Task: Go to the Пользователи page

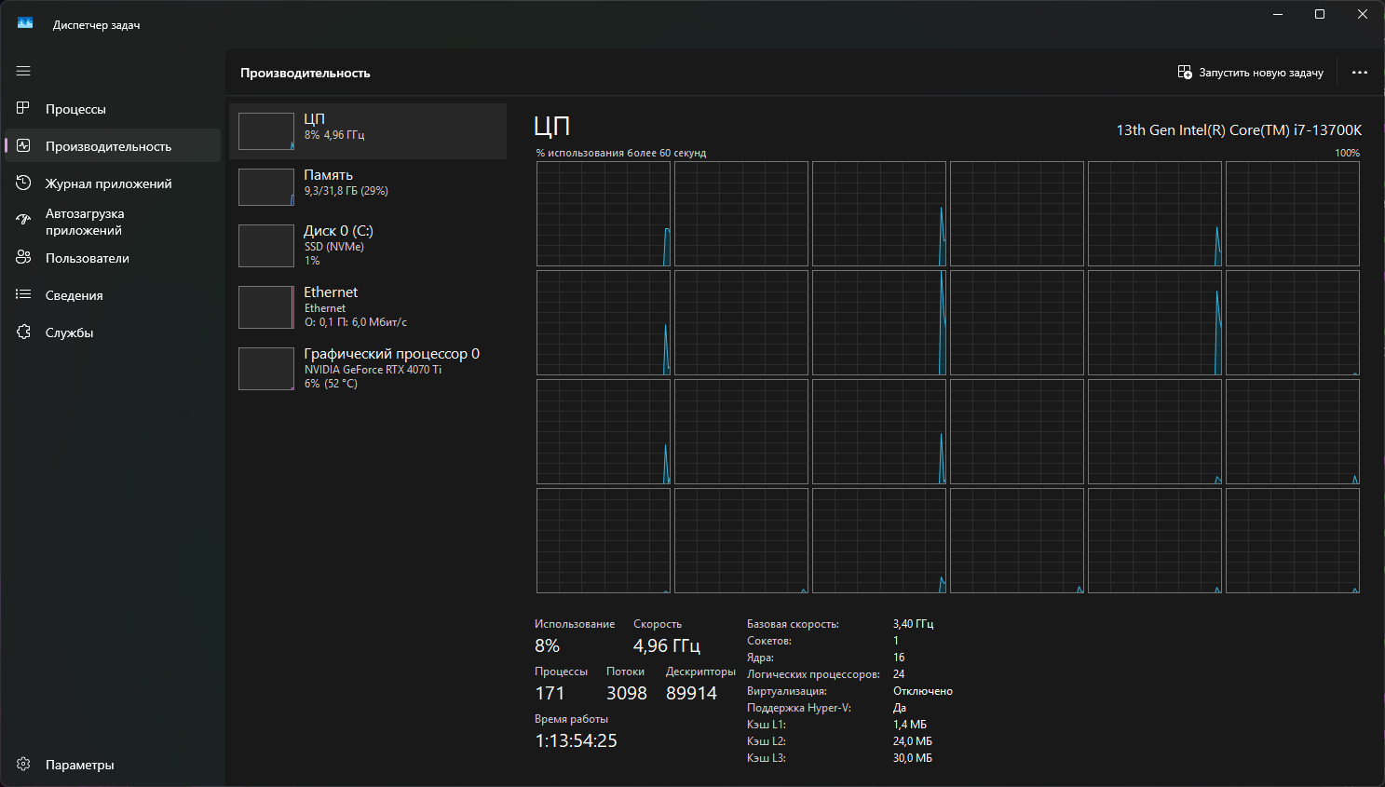Action: tap(88, 258)
